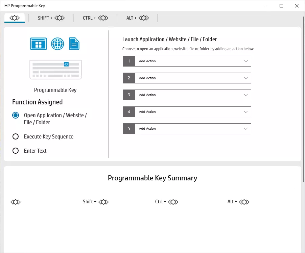This screenshot has width=305, height=253.
Task: Click the Programmable Key label
Action: (x=55, y=90)
